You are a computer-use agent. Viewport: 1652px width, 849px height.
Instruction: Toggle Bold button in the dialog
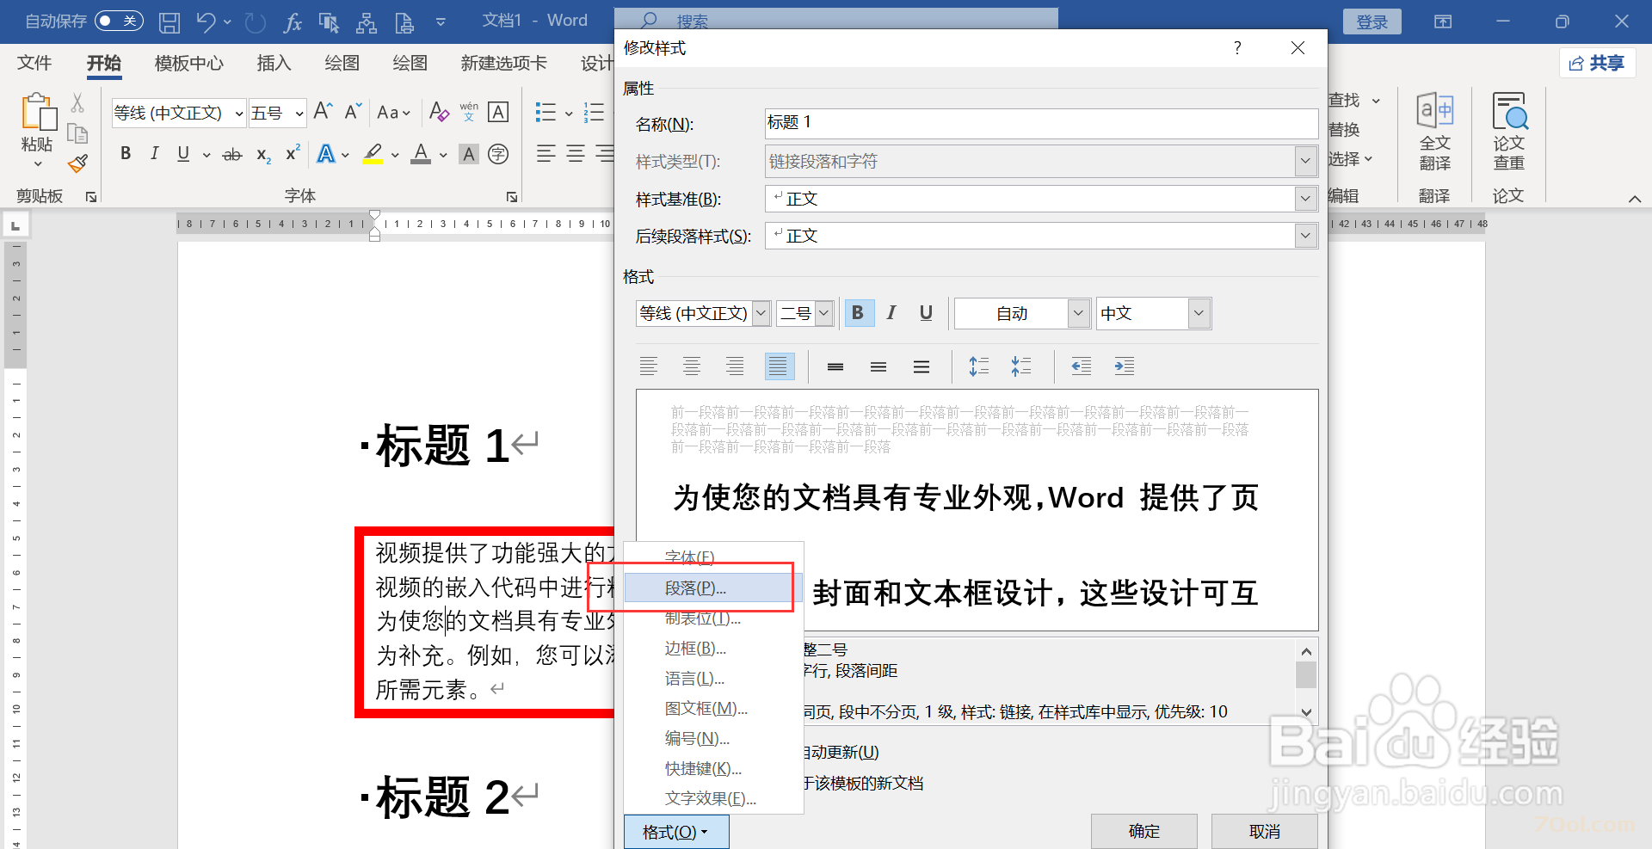point(858,313)
